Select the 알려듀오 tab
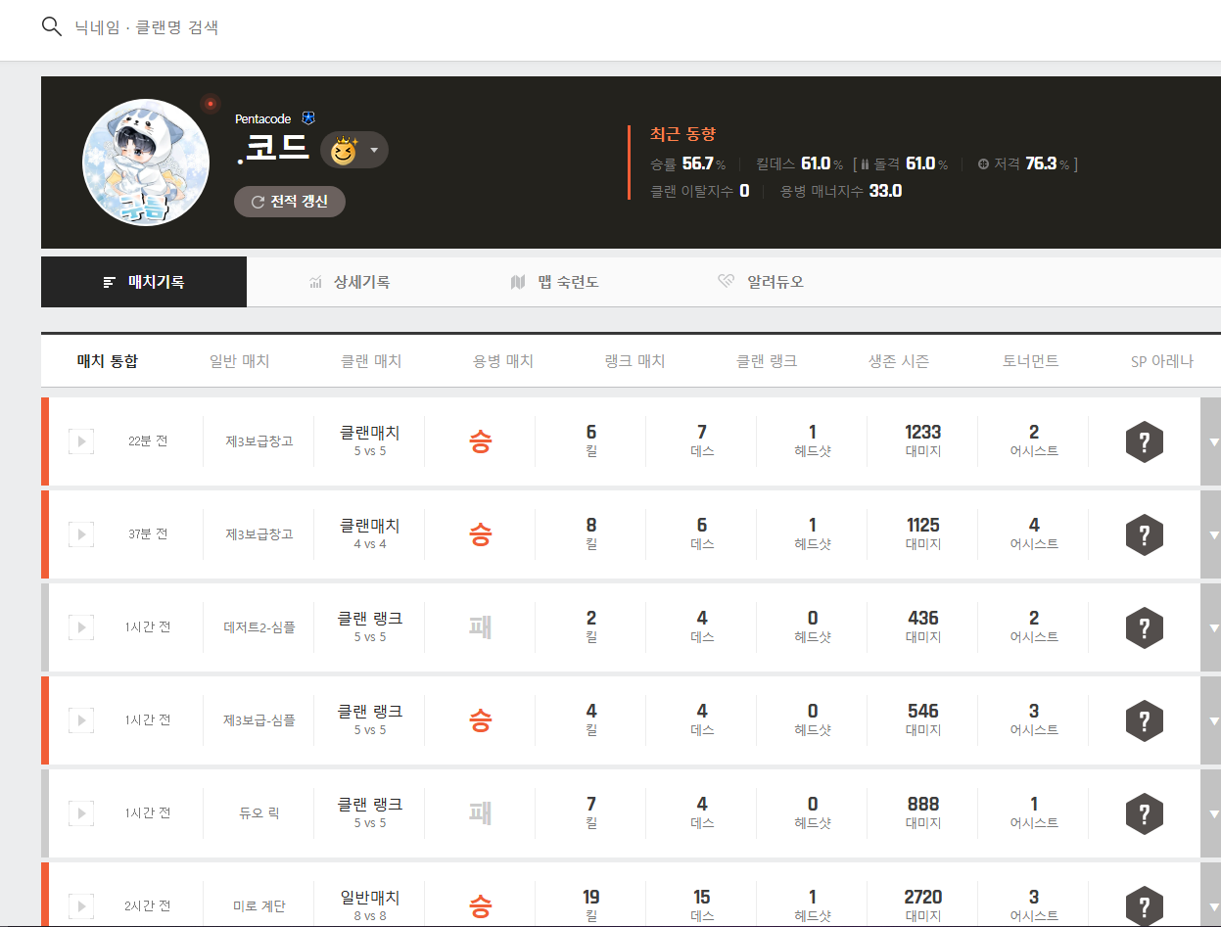The height and width of the screenshot is (927, 1221). pyautogui.click(x=761, y=282)
